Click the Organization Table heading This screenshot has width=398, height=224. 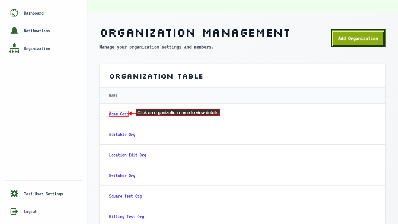point(156,76)
